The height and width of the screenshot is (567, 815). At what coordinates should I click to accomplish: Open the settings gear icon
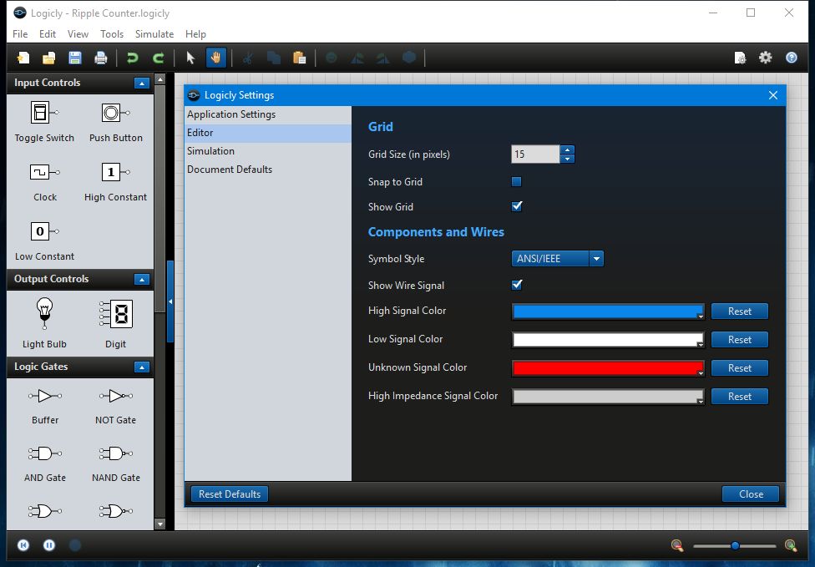766,58
